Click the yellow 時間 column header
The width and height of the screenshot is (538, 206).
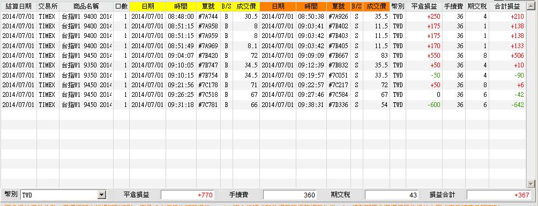pos(181,6)
